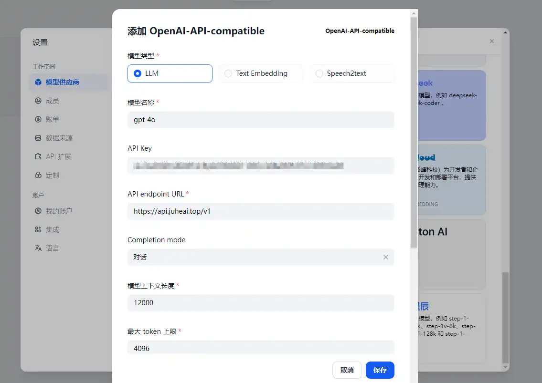This screenshot has width=542, height=383.
Task: Click the 模型名称 input field
Action: [261, 120]
